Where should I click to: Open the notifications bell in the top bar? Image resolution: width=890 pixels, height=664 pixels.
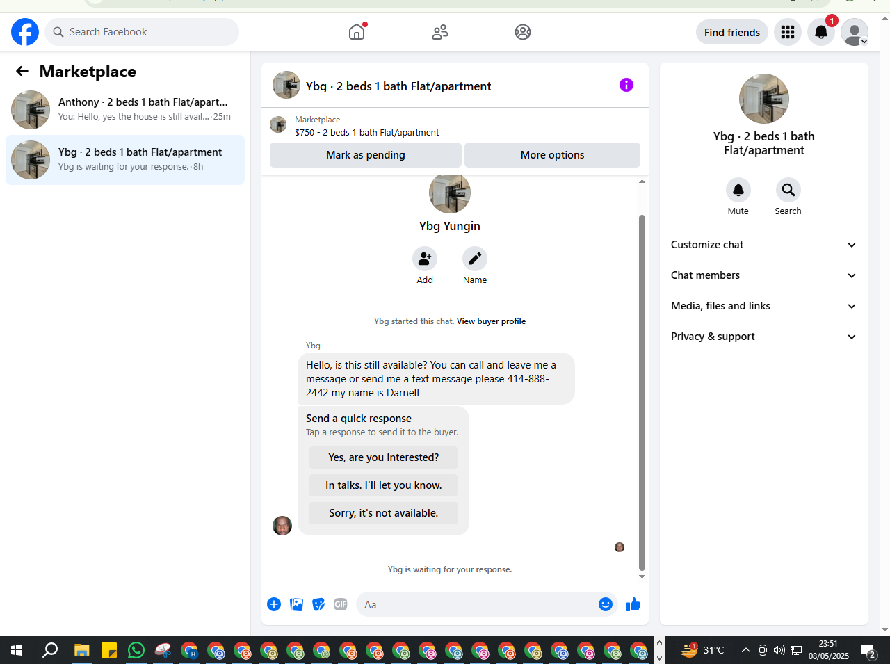point(821,32)
